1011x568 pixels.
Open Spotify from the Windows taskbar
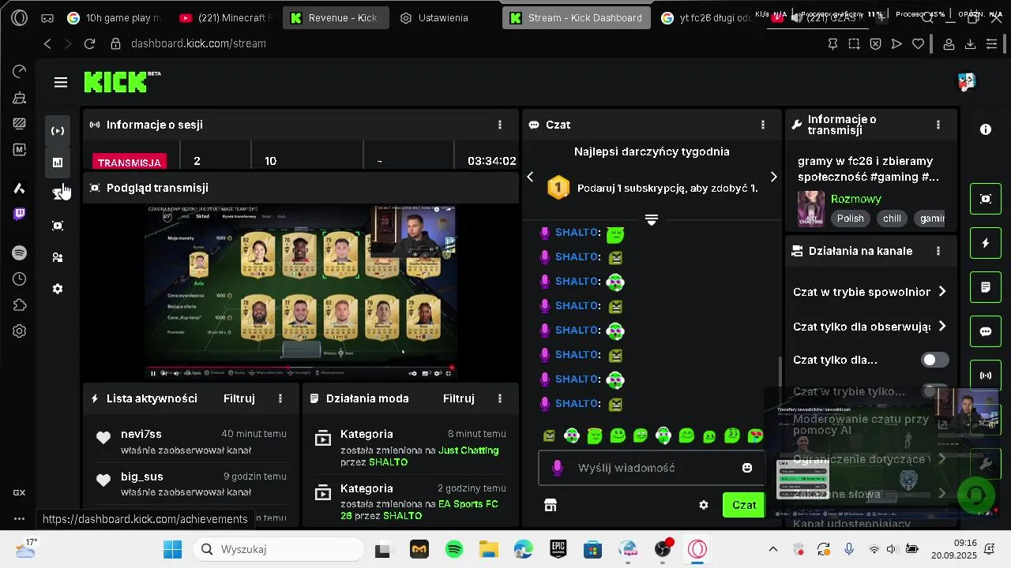tap(453, 549)
